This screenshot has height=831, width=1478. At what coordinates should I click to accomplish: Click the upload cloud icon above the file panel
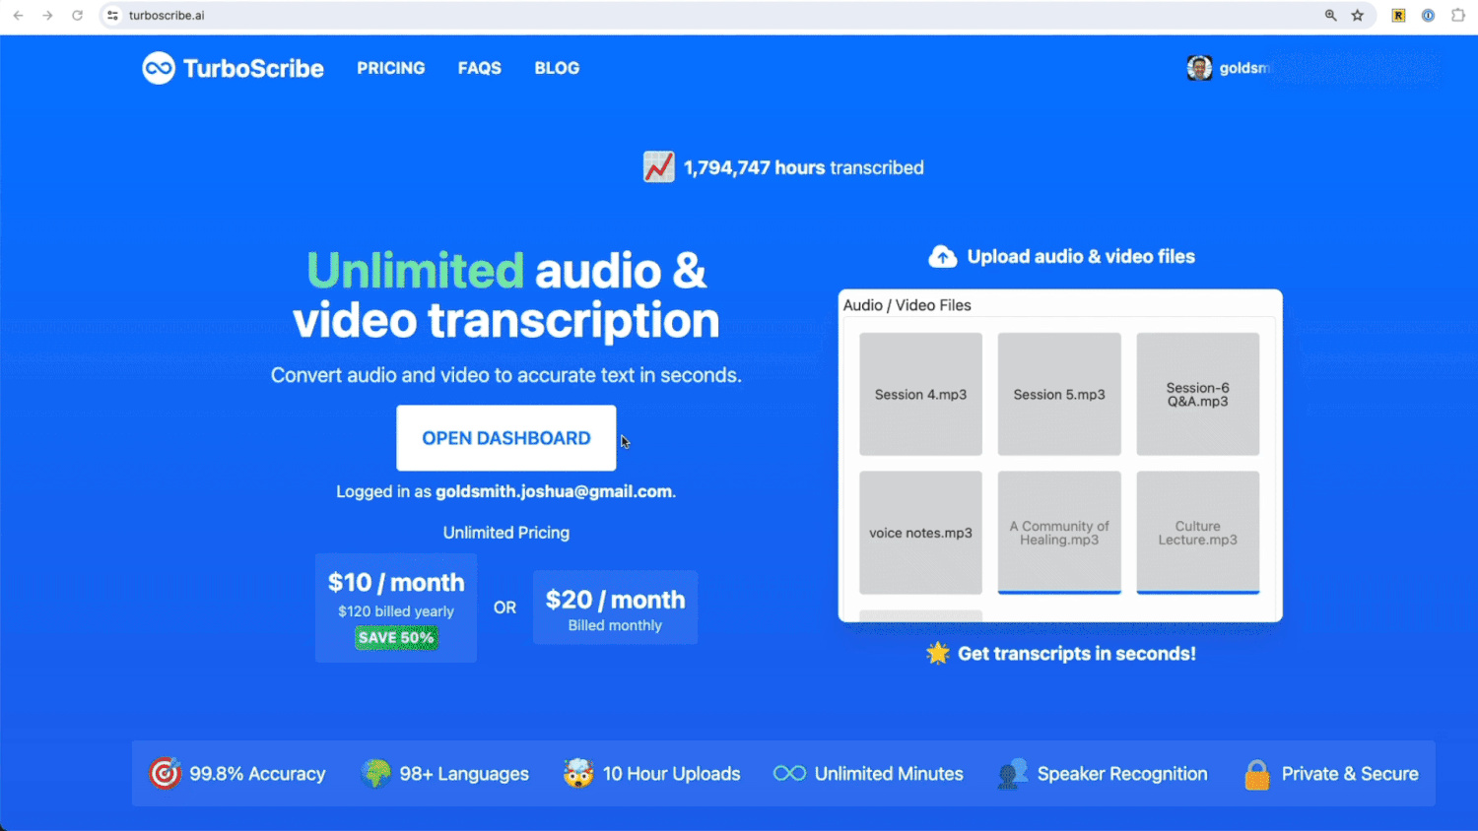tap(942, 256)
